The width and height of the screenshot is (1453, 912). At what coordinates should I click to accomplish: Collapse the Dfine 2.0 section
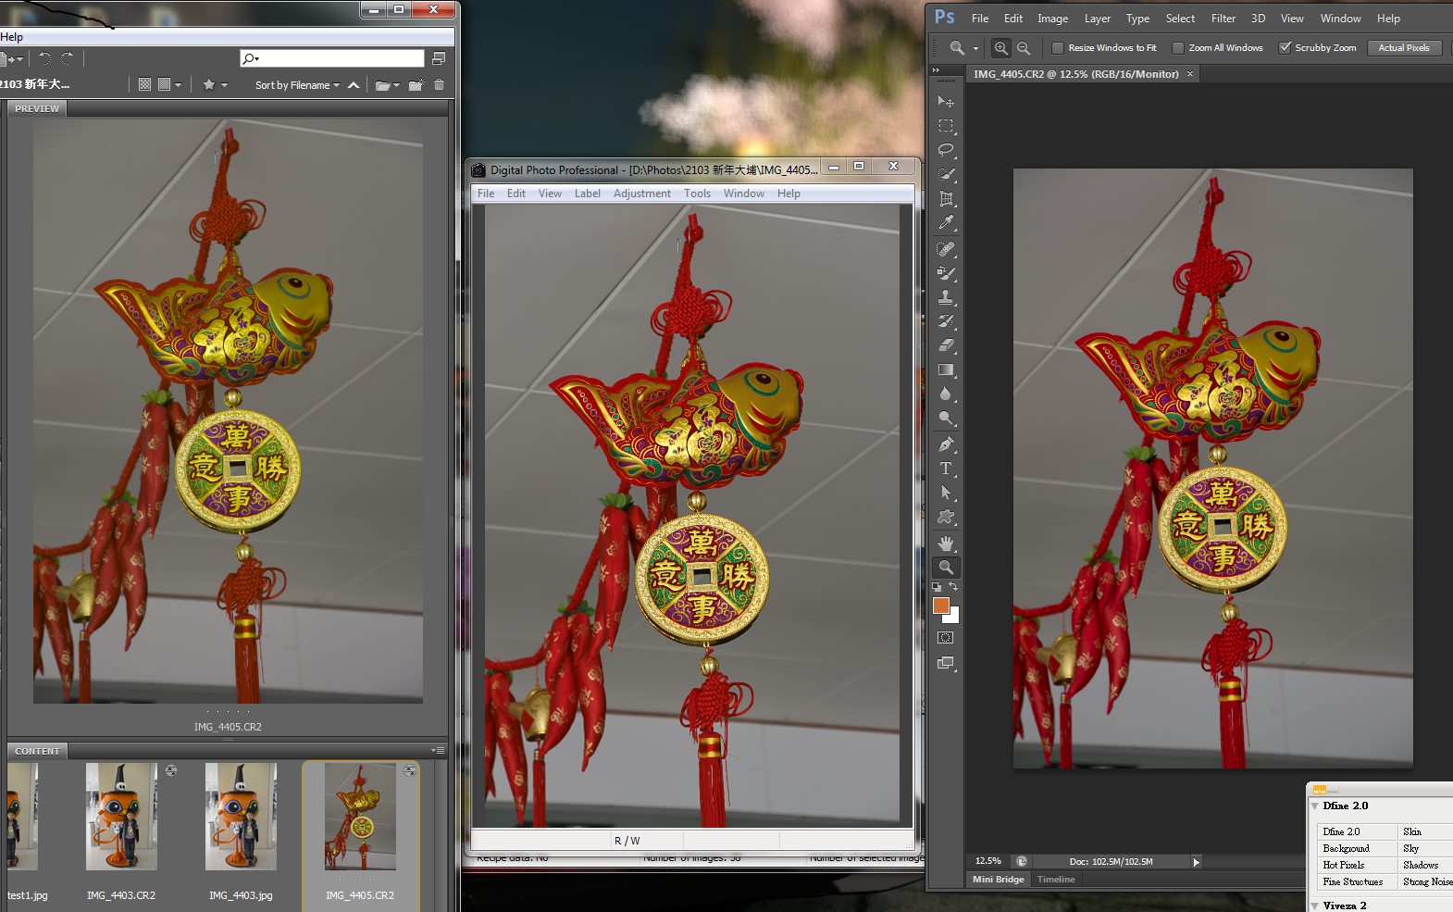tap(1314, 806)
